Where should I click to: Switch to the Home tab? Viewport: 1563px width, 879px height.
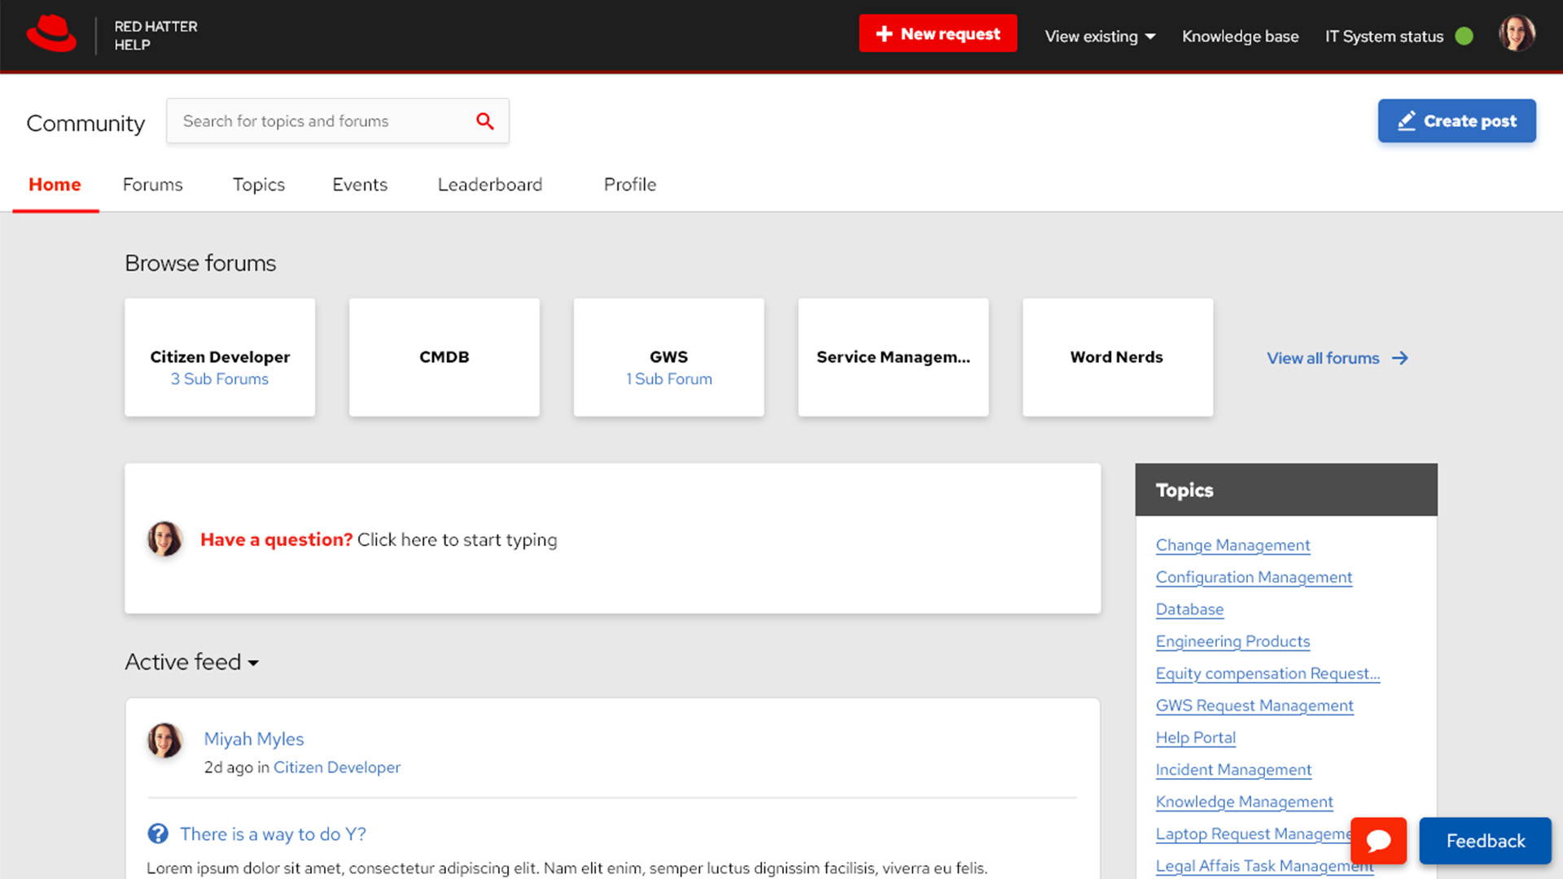55,185
